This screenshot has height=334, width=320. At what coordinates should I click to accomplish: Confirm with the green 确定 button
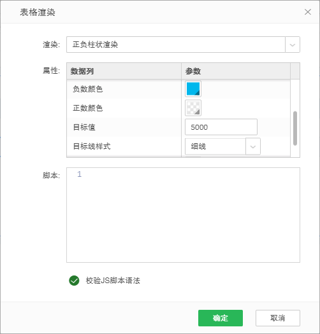[221, 318]
